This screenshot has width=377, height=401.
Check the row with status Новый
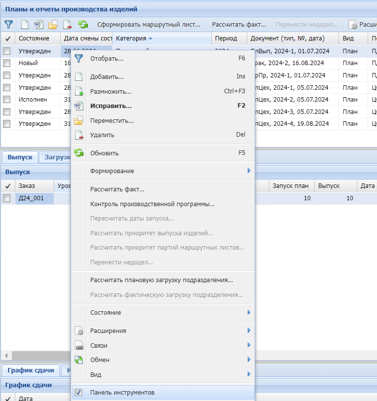coord(7,63)
